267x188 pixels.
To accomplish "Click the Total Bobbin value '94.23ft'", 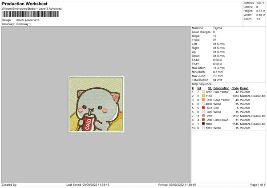I will [218, 80].
